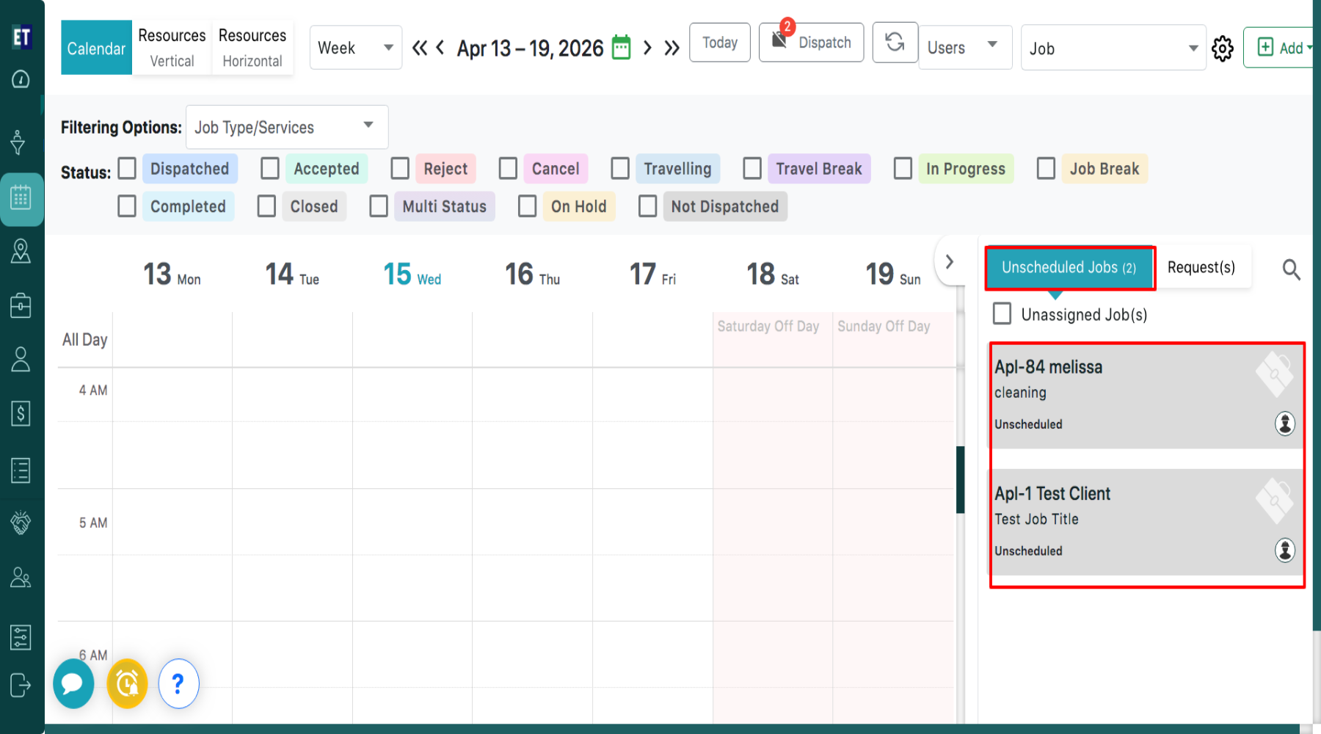Open the map location sidebar icon
The width and height of the screenshot is (1321, 734).
tap(21, 251)
